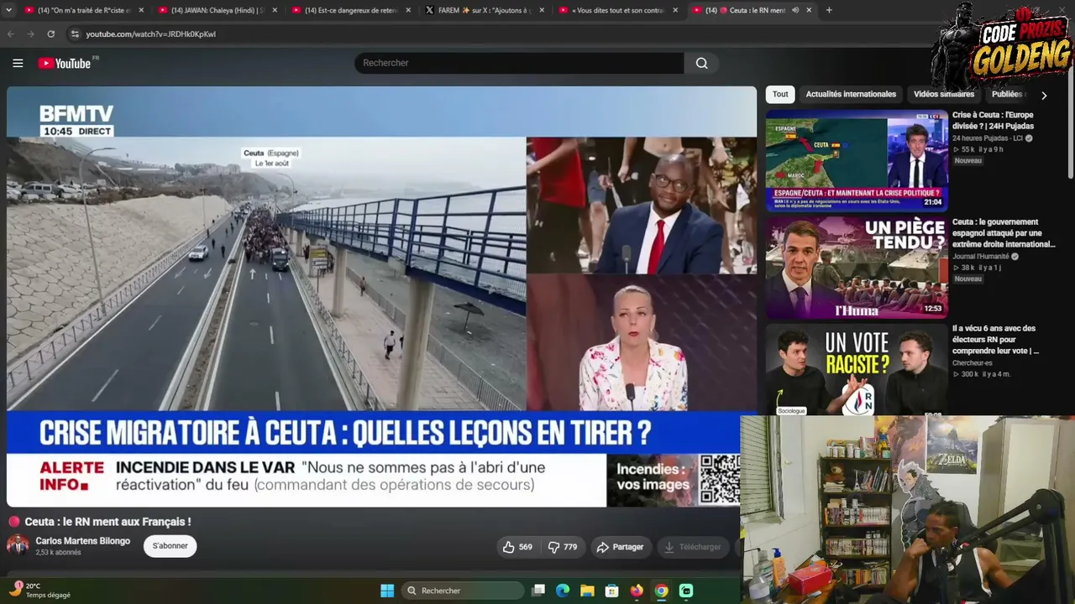This screenshot has height=604, width=1075.
Task: Click the taskbar Rechercher search box
Action: (462, 591)
